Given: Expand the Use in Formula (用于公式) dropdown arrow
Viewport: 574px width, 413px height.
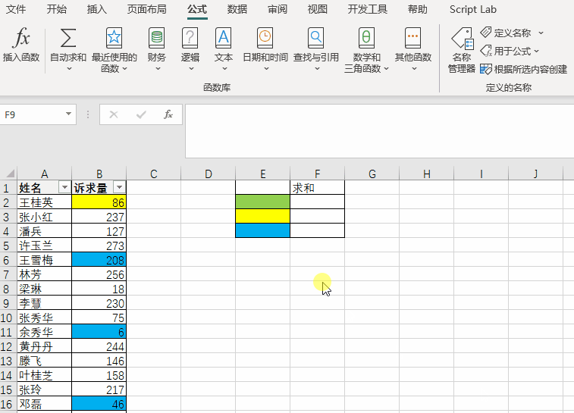Looking at the screenshot, I should [536, 52].
